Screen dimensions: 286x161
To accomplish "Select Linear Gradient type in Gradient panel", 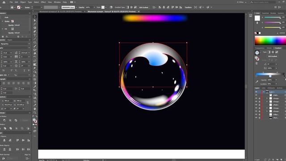I will pyautogui.click(x=269, y=52).
